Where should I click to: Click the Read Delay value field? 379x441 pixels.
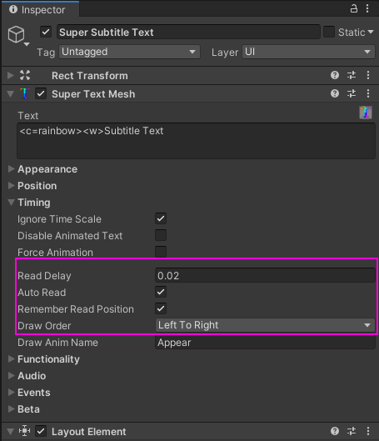pos(265,275)
